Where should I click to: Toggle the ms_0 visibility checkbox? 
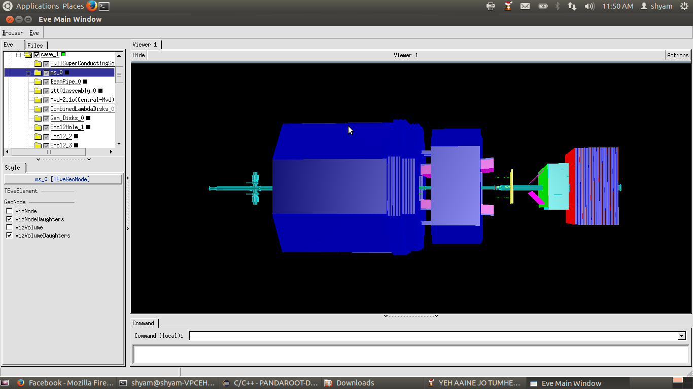point(46,72)
